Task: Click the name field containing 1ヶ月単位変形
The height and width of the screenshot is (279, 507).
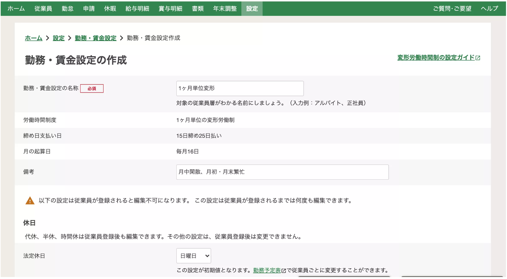Action: [240, 88]
